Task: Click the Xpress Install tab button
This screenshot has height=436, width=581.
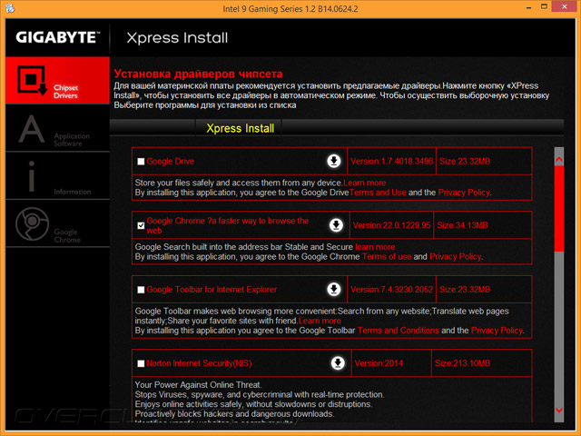Action: pyautogui.click(x=240, y=128)
